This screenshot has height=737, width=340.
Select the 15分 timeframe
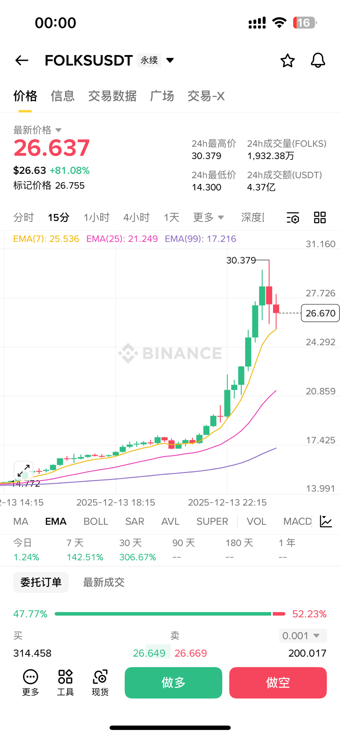58,217
